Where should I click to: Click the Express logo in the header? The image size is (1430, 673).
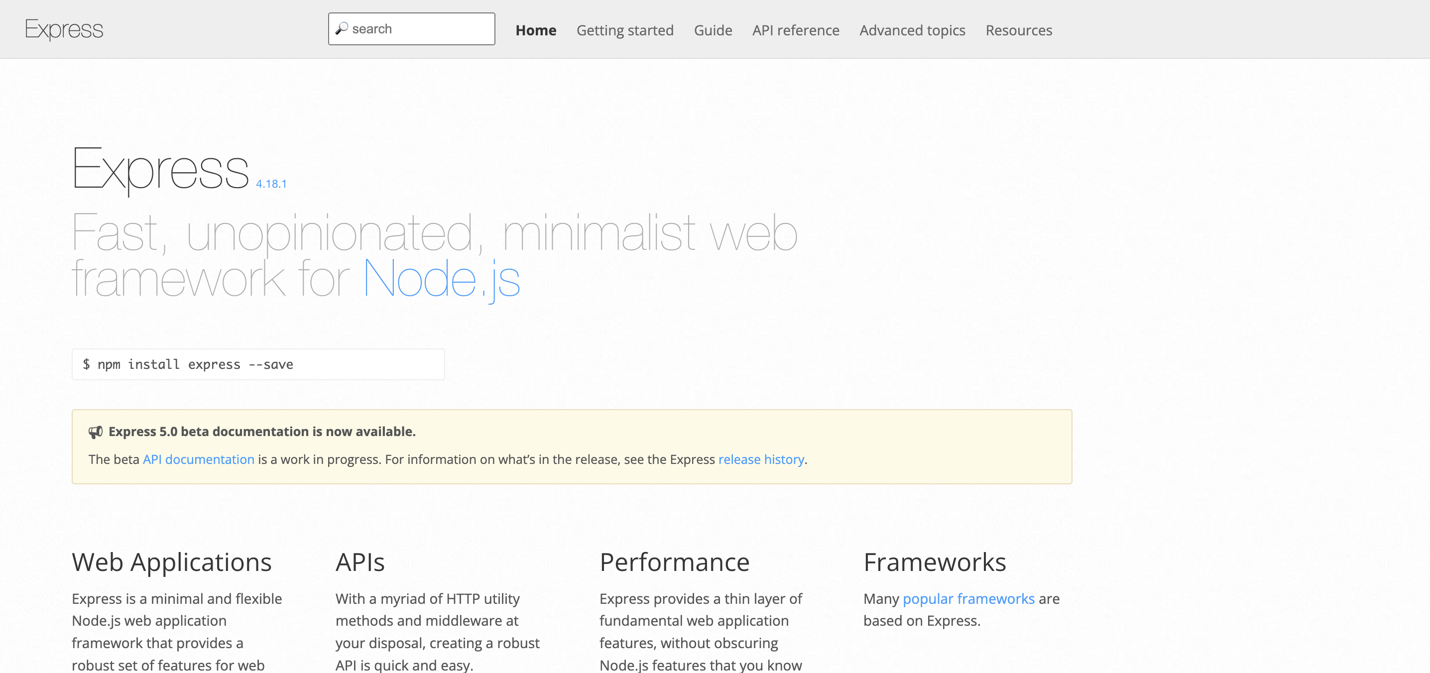coord(64,29)
